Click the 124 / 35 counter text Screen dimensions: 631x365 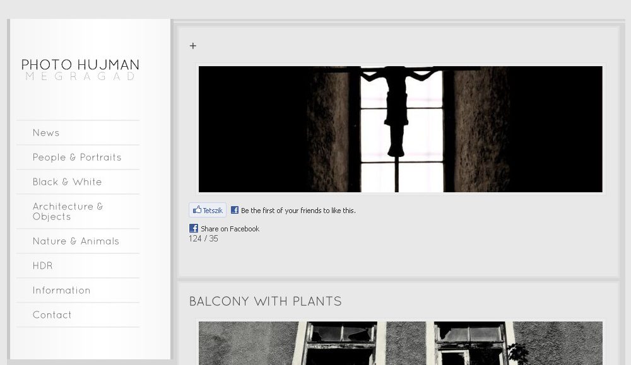coord(203,239)
